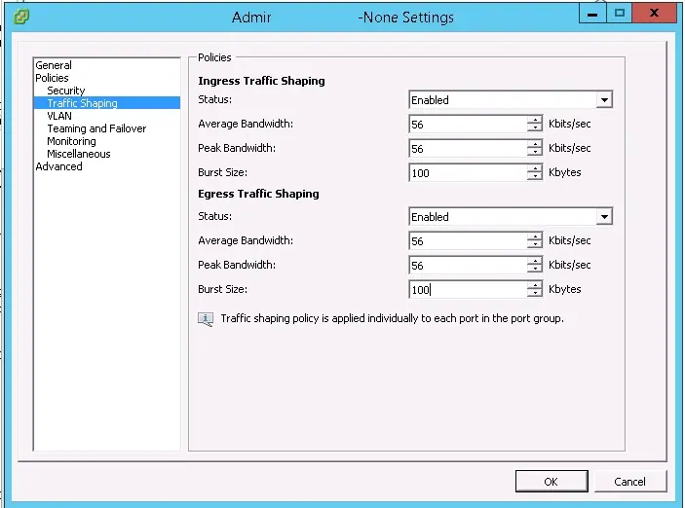The image size is (685, 508).
Task: Increase Ingress Peak Bandwidth with up arrow
Action: pyautogui.click(x=535, y=144)
